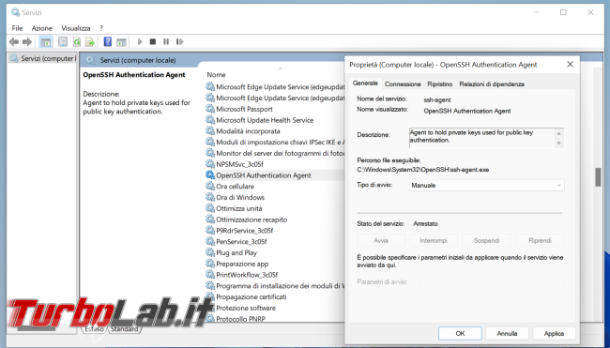
Task: Click the Parametri di avvio input field
Action: [492, 281]
